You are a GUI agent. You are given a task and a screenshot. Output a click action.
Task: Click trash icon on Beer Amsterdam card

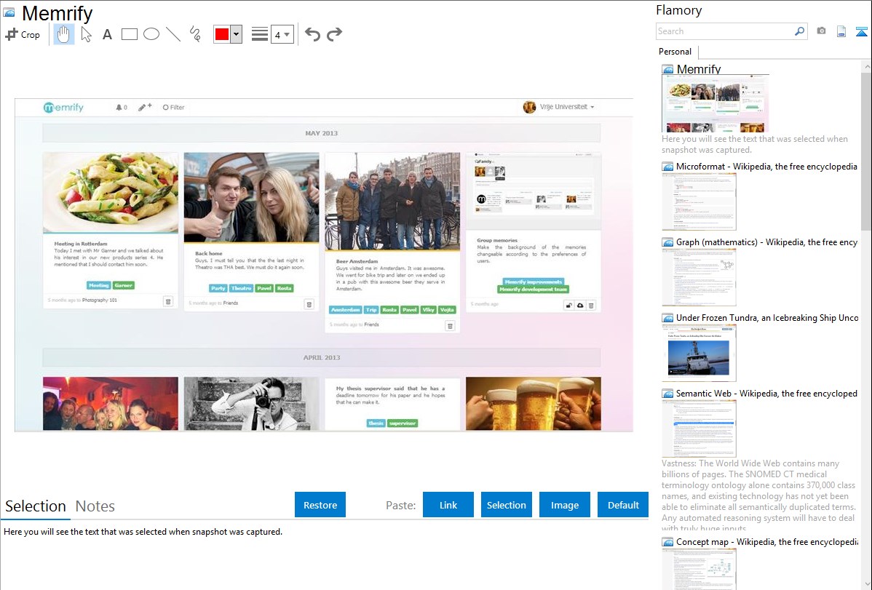(x=450, y=326)
